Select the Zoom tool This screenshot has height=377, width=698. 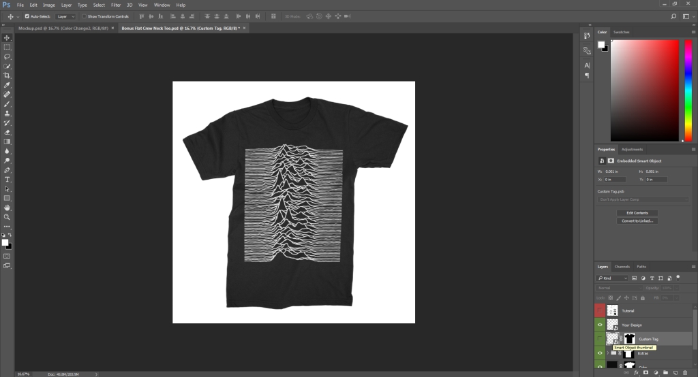(7, 217)
